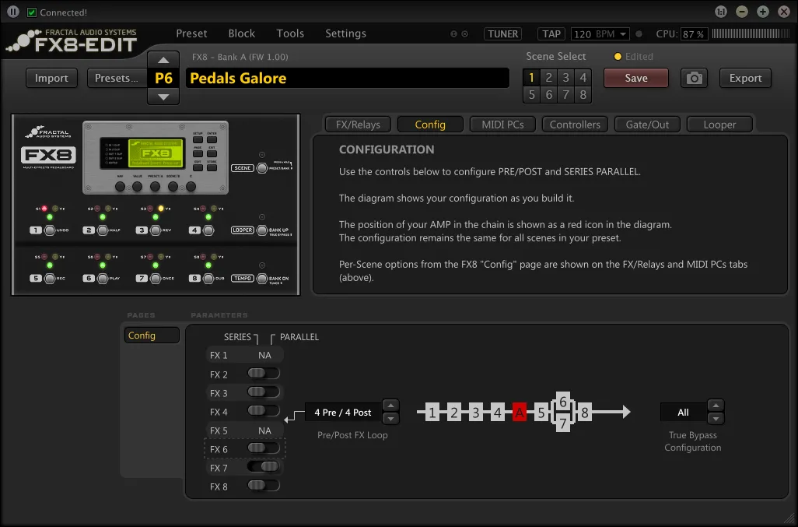Select scene 5 in Scene Select

pyautogui.click(x=532, y=95)
